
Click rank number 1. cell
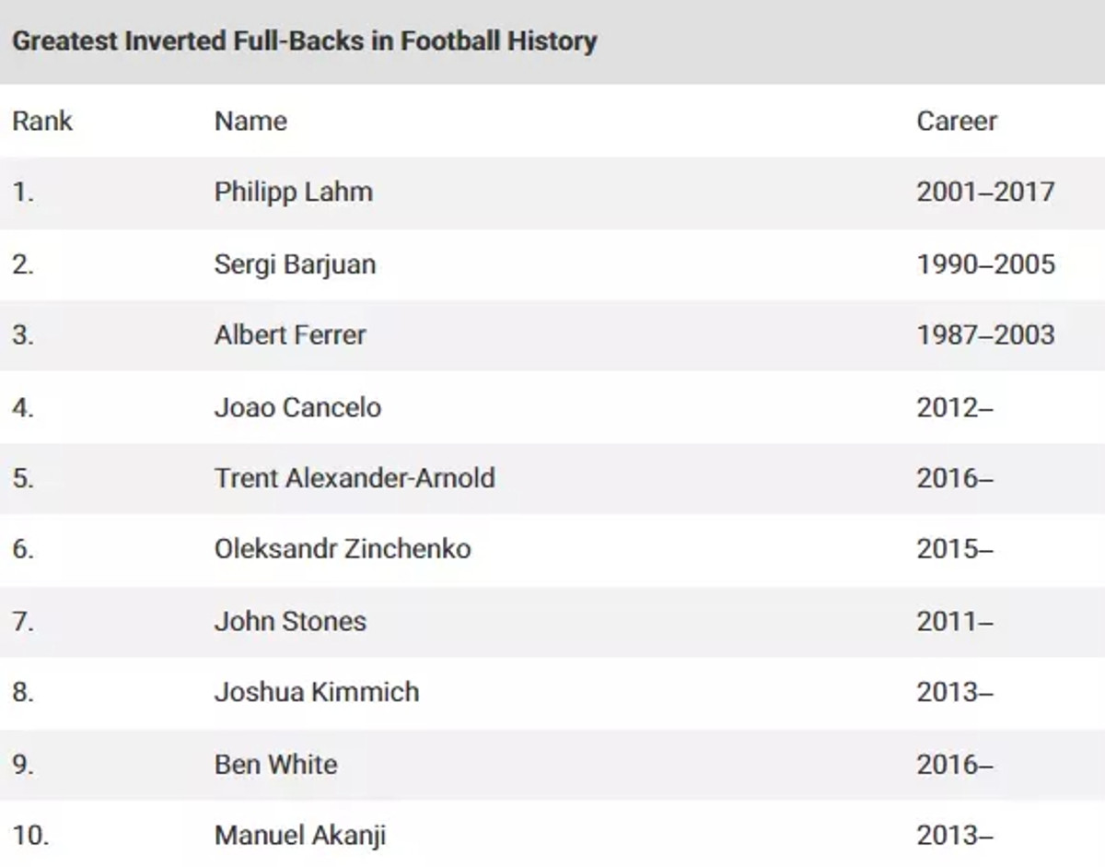click(24, 192)
